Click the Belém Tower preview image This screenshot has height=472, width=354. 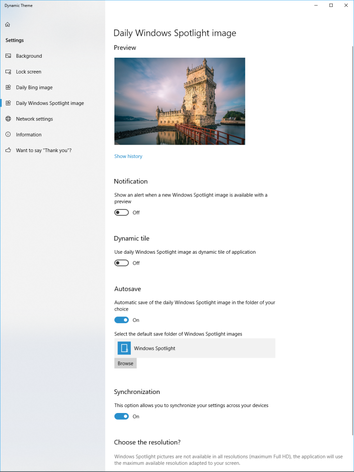(179, 101)
